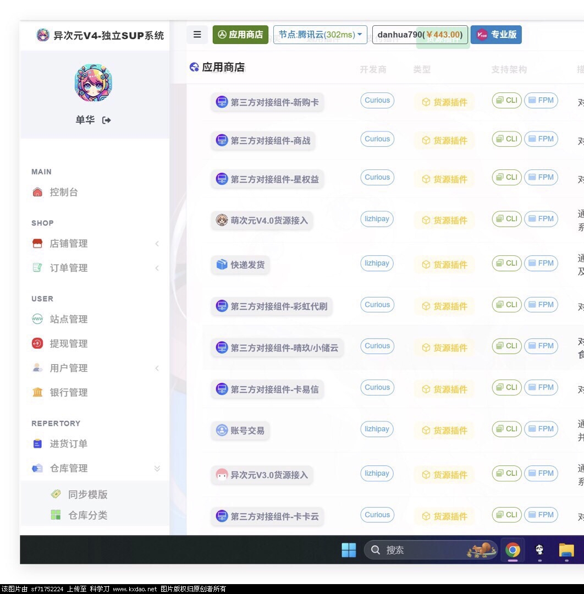Click the 仓库分类 green grid icon
Screen dimensions: 584x594
56,515
